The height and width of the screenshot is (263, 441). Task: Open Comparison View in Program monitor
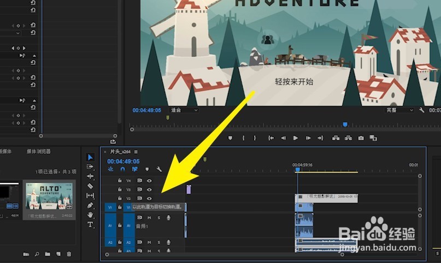click(373, 138)
